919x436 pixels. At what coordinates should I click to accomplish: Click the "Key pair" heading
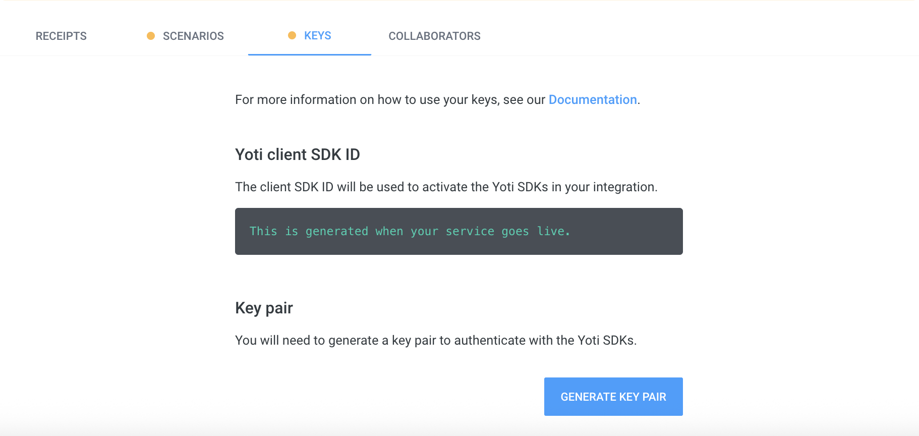(x=264, y=308)
